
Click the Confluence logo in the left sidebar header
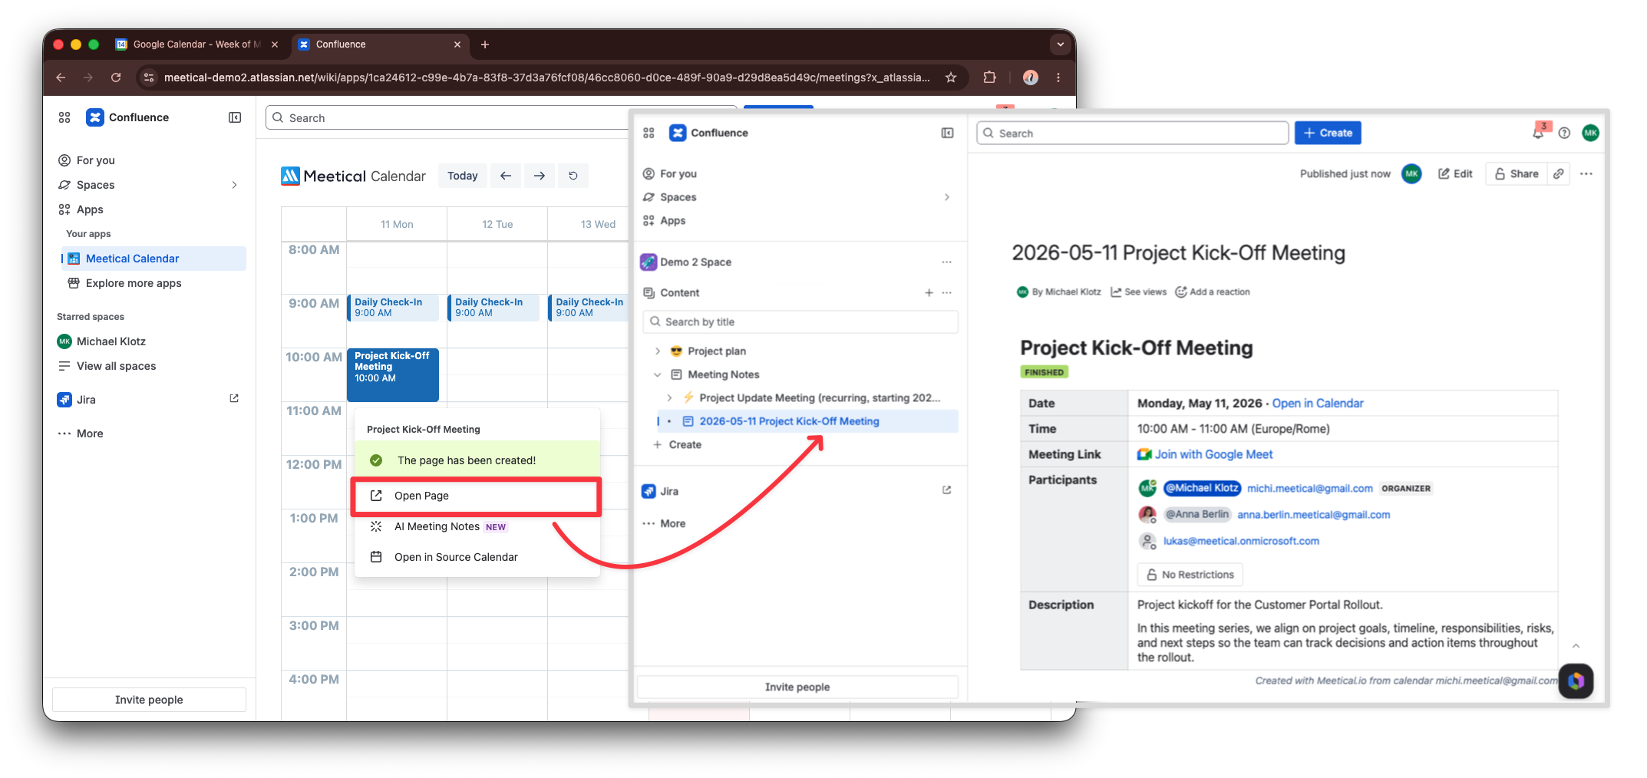(94, 117)
